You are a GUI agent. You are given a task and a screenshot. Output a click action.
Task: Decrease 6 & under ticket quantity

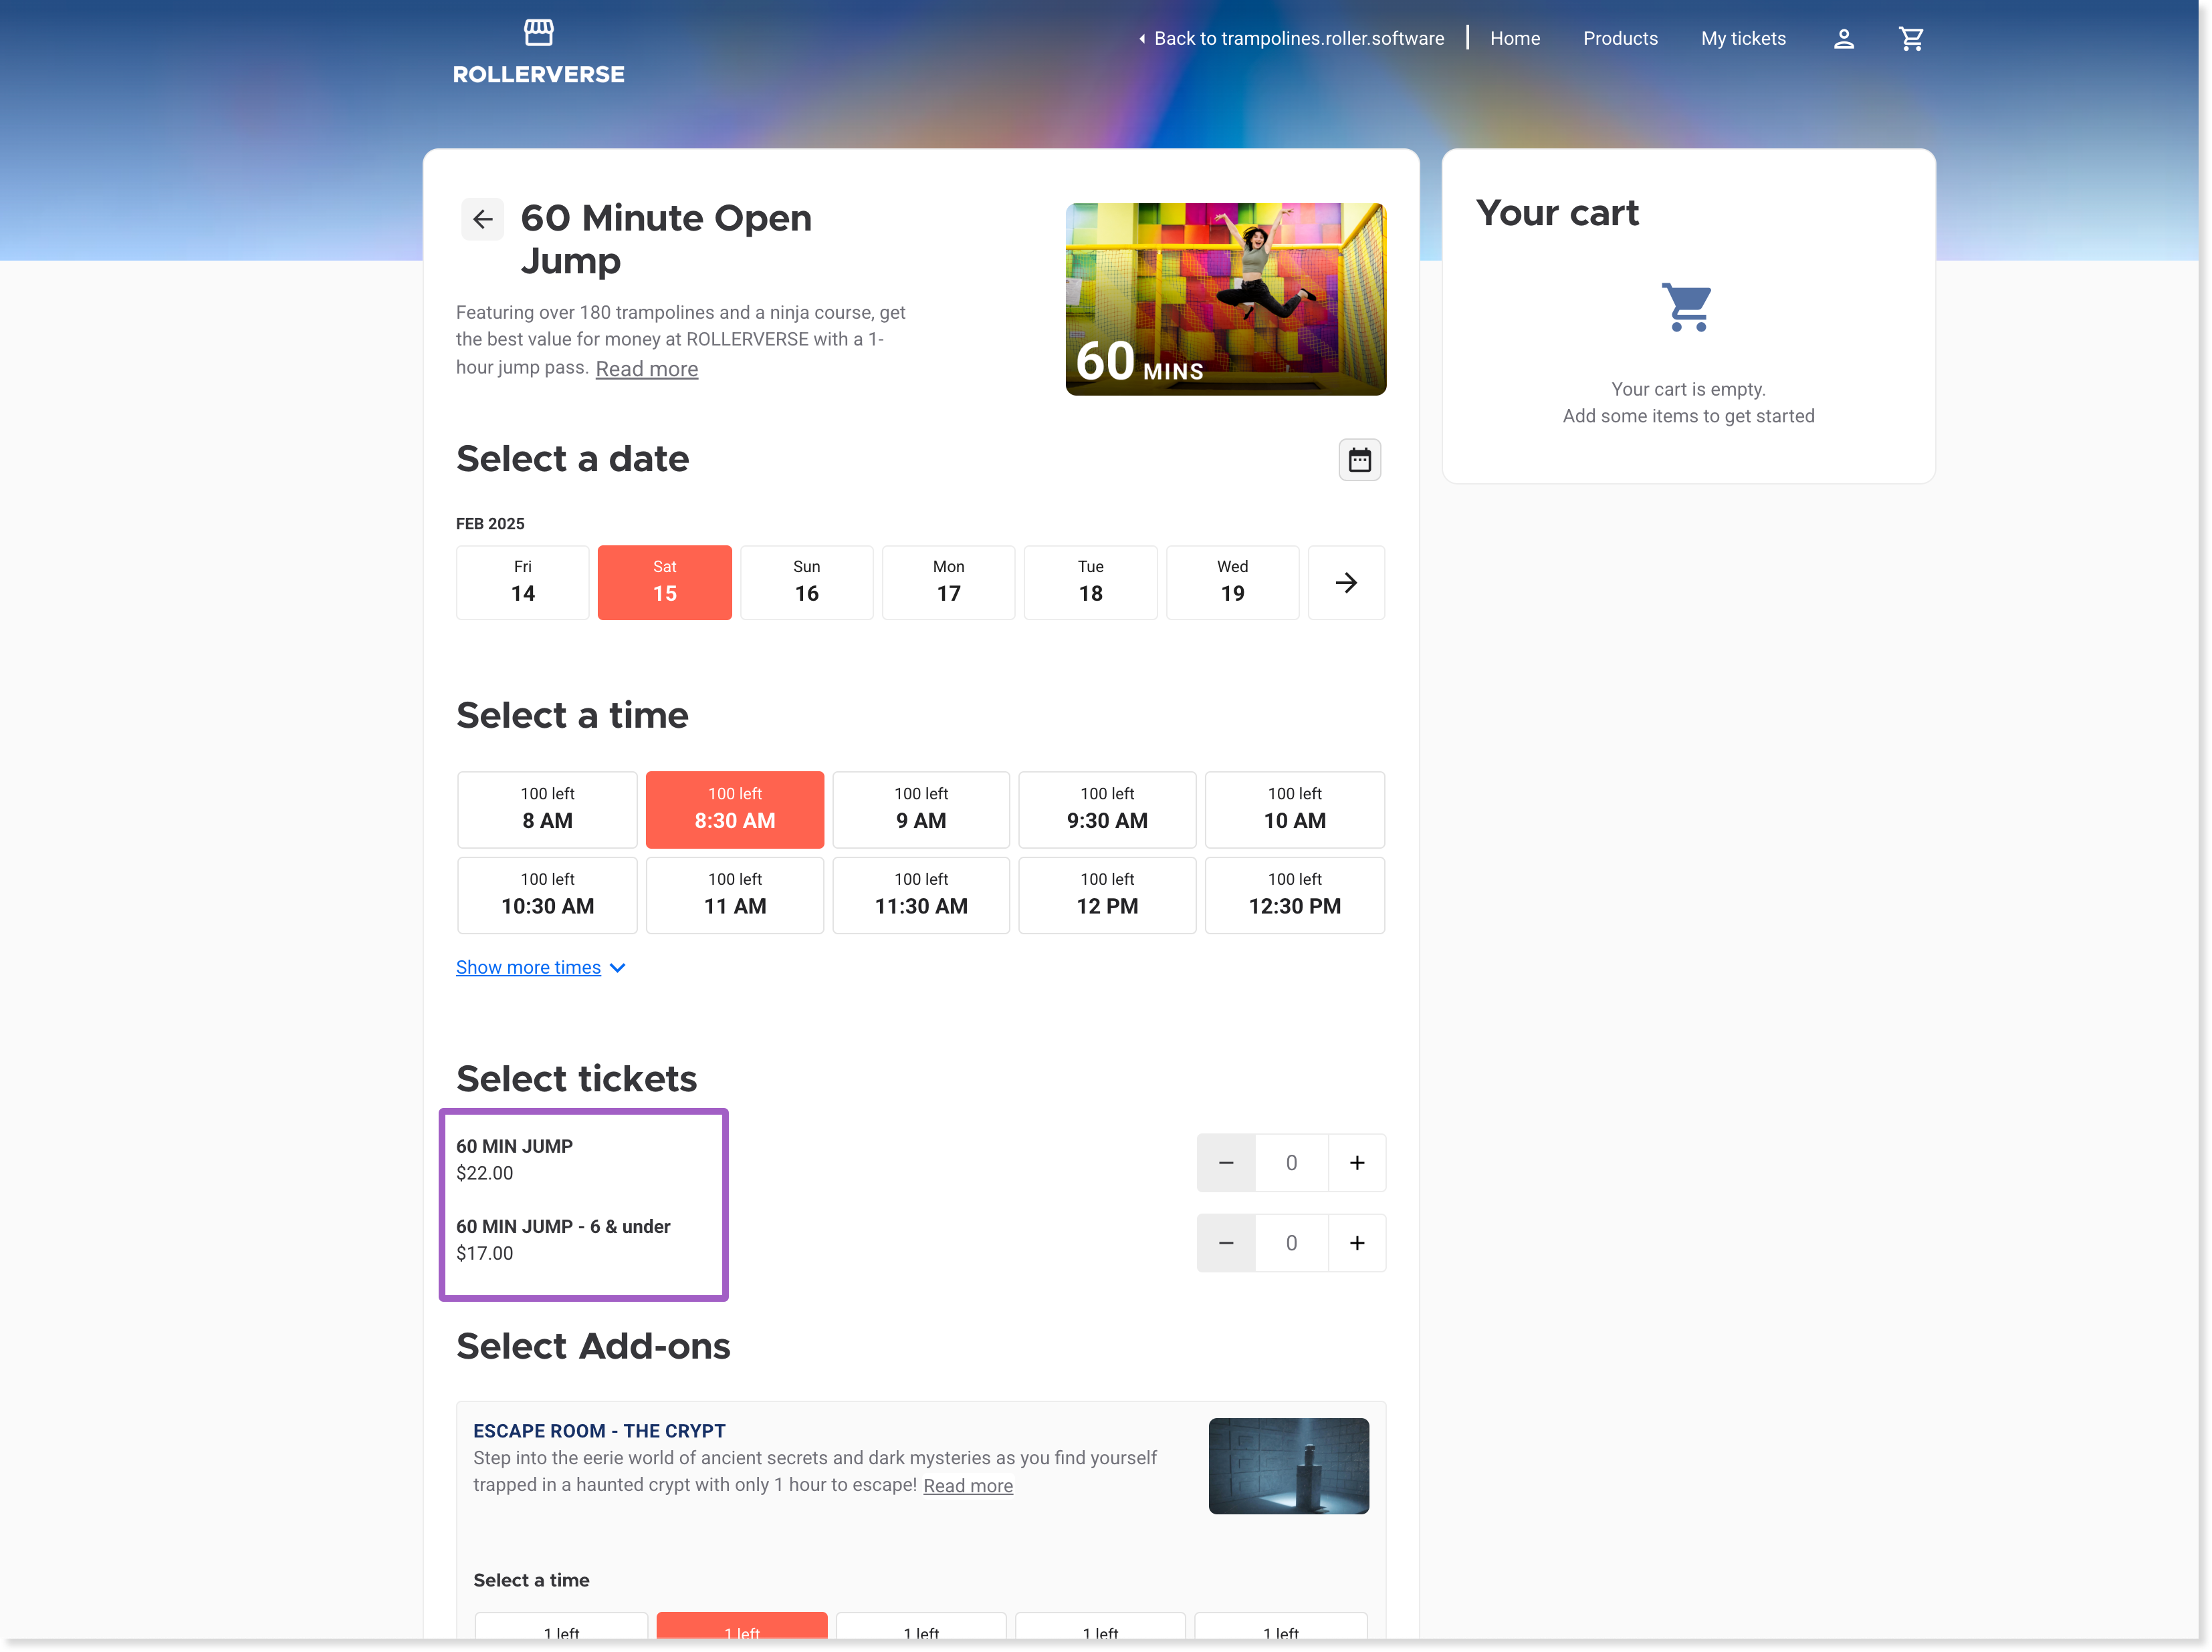tap(1225, 1242)
